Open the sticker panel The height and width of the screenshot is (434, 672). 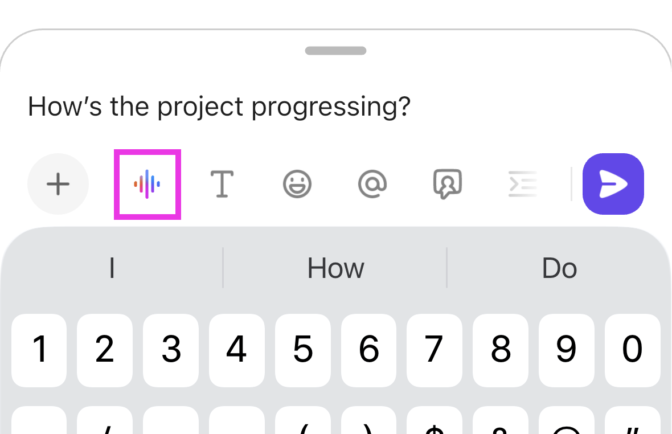[448, 184]
